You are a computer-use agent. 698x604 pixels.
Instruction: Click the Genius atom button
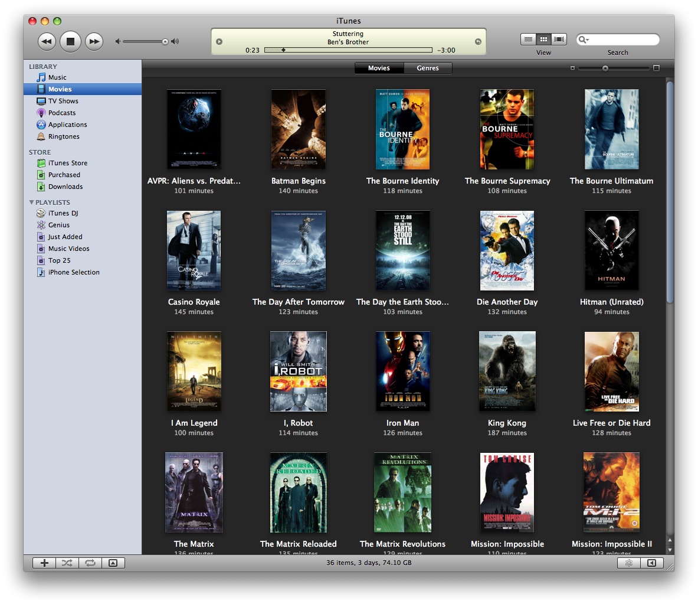coord(629,563)
